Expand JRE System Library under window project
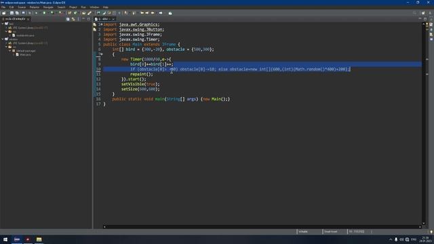Viewport: 434px width, 244px height. [7, 43]
